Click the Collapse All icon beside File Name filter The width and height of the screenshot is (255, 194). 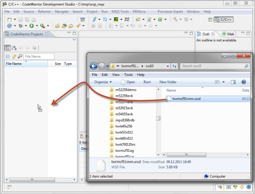8,57
